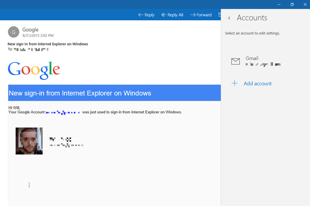The image size is (310, 206).
Task: Close the Mail window
Action: (305, 4)
